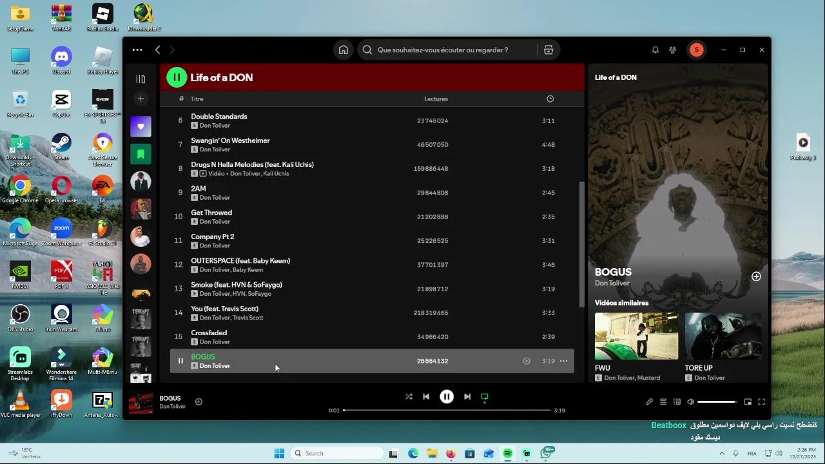The width and height of the screenshot is (825, 464).
Task: Open the mini player icon
Action: pos(748,402)
